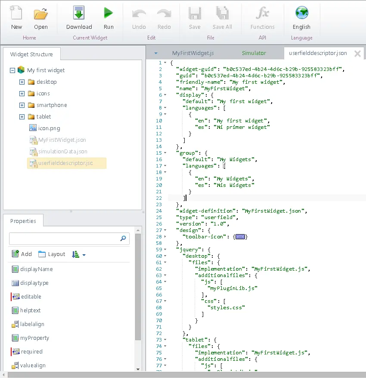Viewport: 366px width, 378px height.
Task: Click the Layout icon in Properties
Action: [42, 254]
